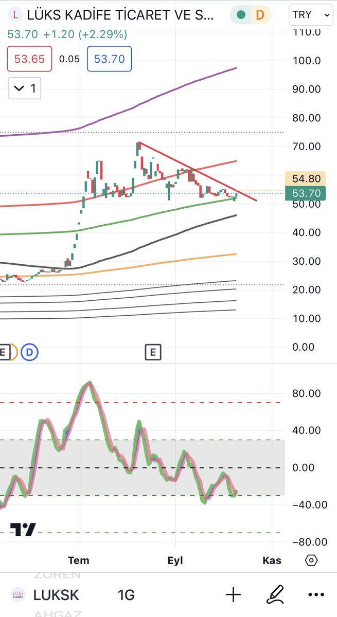The height and width of the screenshot is (617, 337).
Task: Click the Tem month axis label
Action: [x=78, y=560]
